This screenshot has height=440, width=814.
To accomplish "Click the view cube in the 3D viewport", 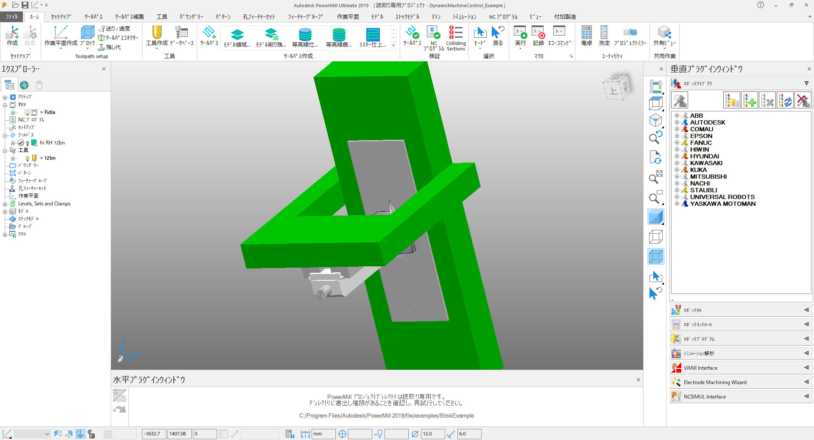I will click(x=617, y=88).
